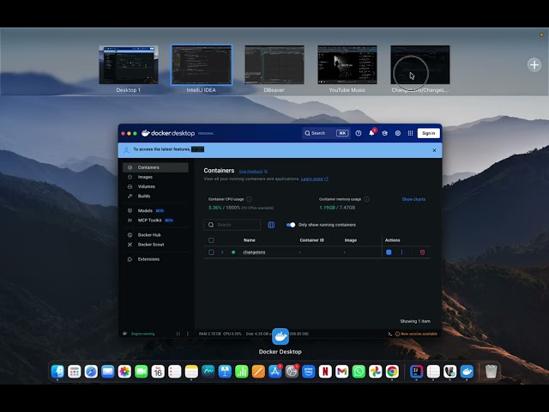
Task: Click the Container ID column header
Action: [x=311, y=240]
